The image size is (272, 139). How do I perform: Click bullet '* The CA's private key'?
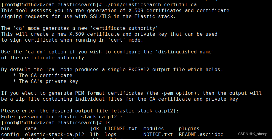[x=46, y=81]
